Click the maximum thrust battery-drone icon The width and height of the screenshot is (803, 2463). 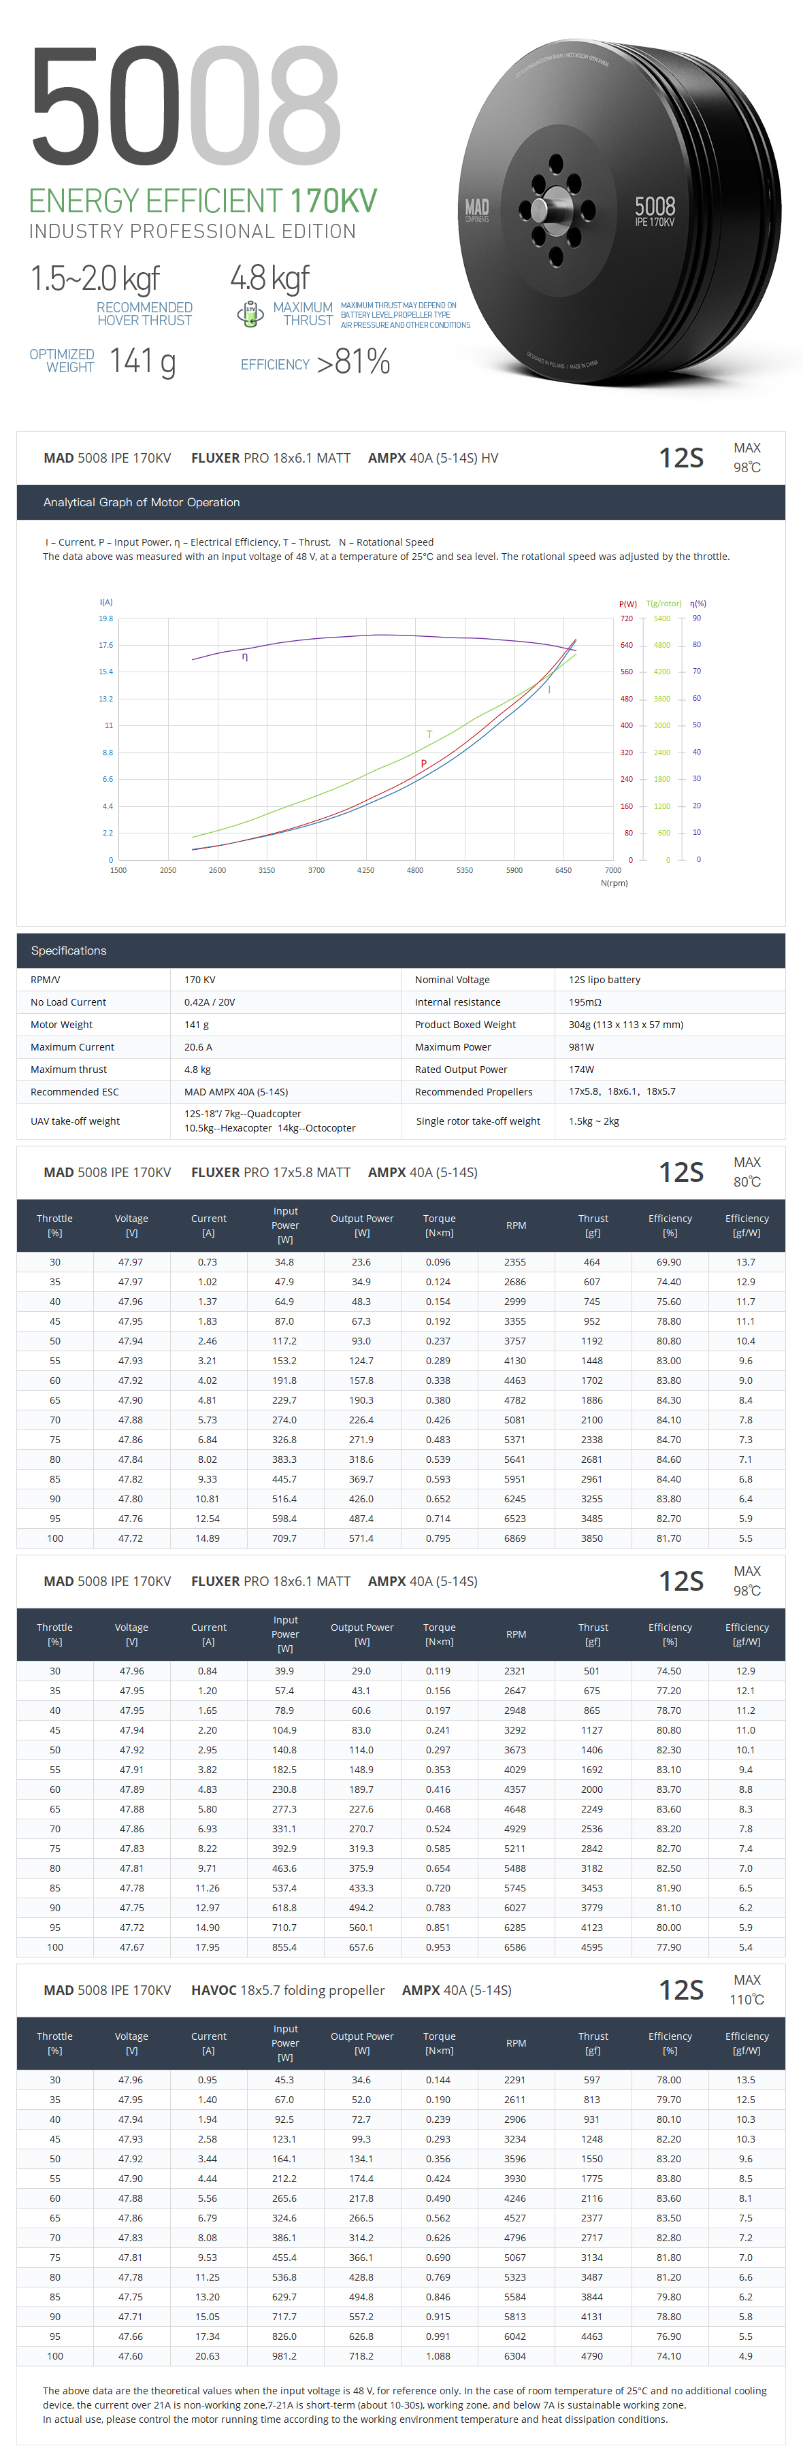(x=250, y=314)
